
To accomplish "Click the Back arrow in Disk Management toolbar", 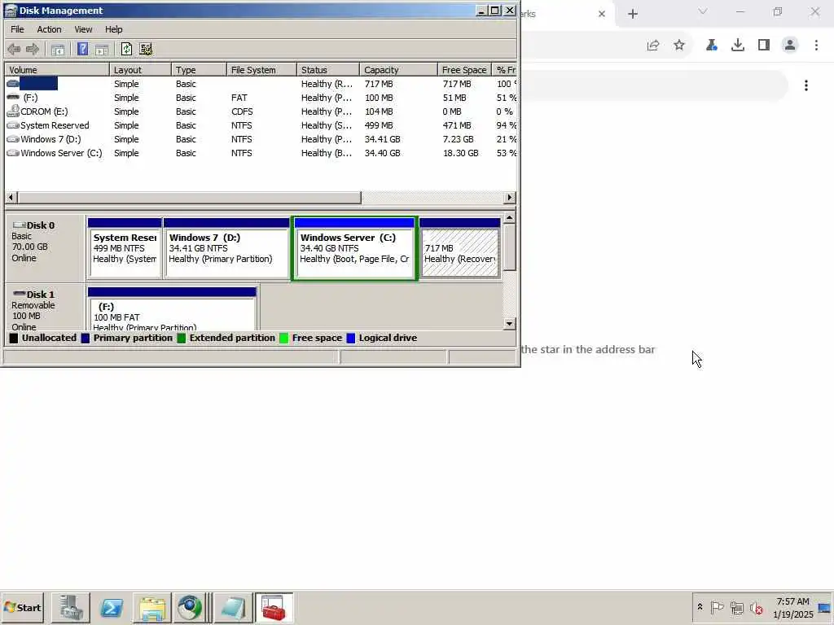I will pos(14,50).
